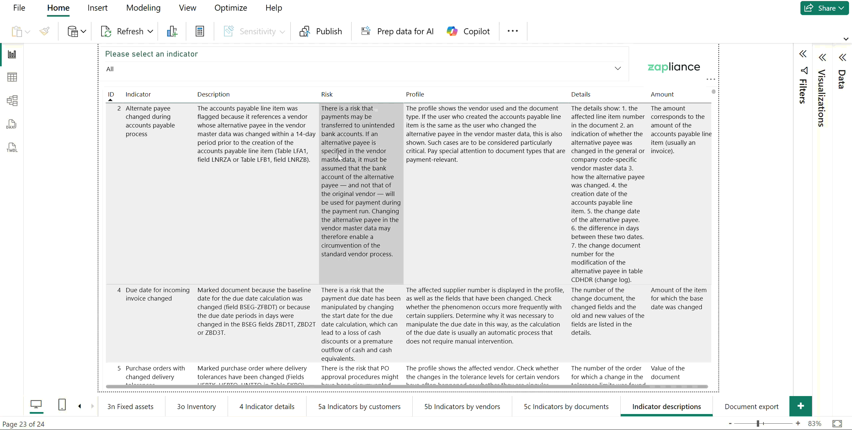
Task: Click the Prep data for AI icon
Action: [x=366, y=31]
